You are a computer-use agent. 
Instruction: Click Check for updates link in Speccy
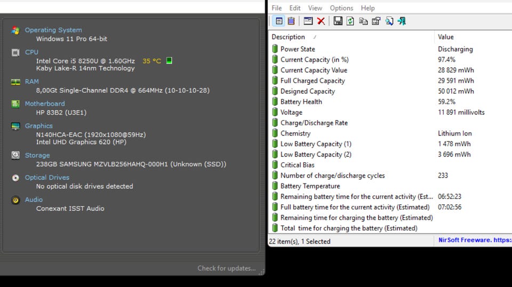click(x=226, y=268)
